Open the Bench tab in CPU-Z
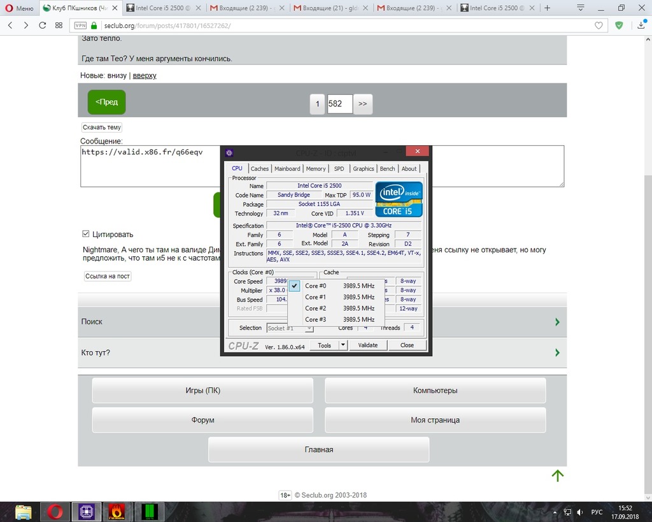652x522 pixels. tap(387, 169)
